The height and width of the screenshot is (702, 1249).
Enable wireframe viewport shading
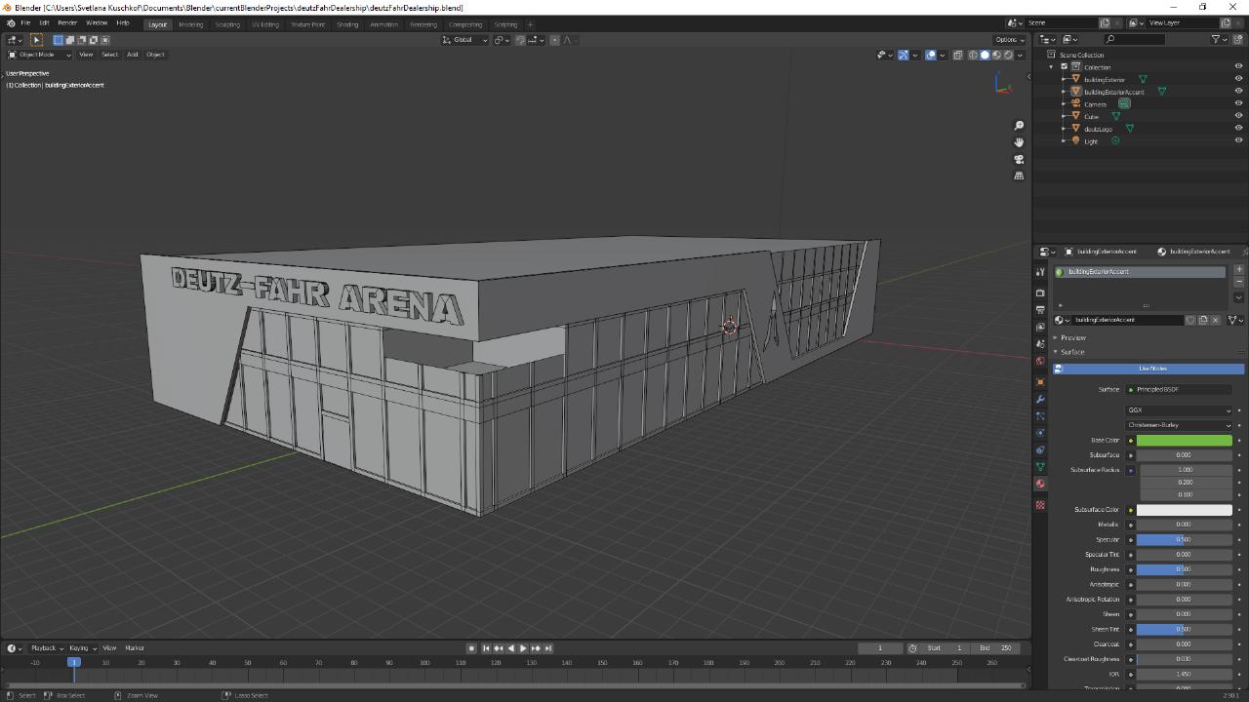pos(973,55)
